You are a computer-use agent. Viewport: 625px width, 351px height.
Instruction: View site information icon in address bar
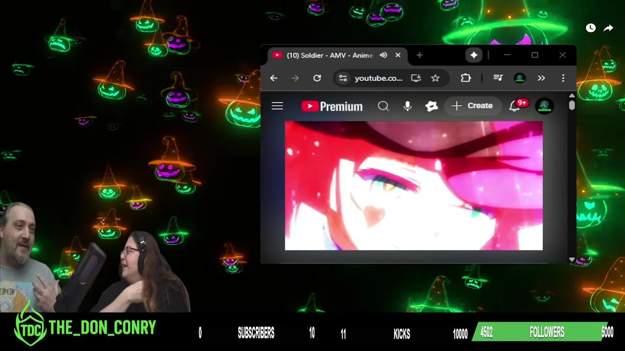coord(343,78)
